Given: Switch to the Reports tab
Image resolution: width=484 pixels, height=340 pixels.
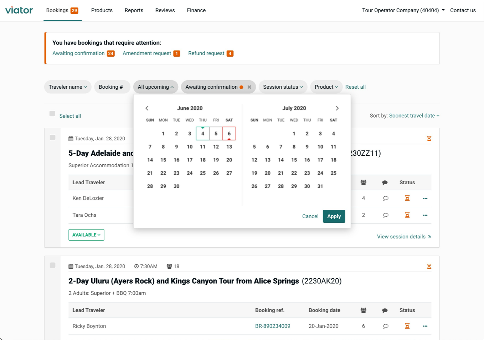Looking at the screenshot, I should pyautogui.click(x=134, y=10).
